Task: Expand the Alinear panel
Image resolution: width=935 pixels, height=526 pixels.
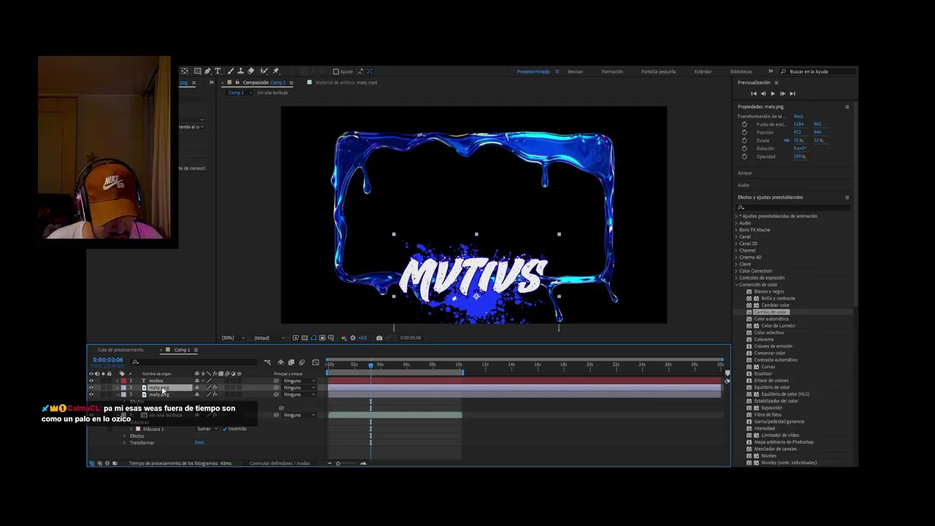Action: pos(745,173)
